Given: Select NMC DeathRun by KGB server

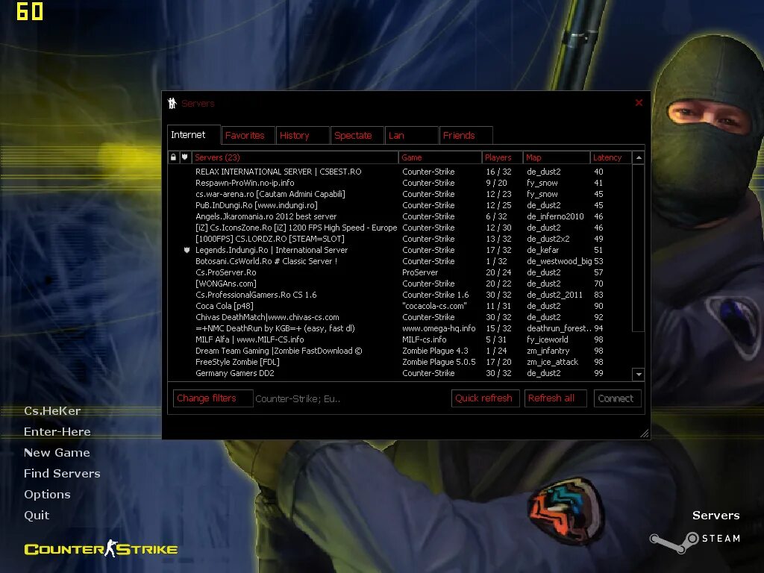Looking at the screenshot, I should (x=400, y=328).
